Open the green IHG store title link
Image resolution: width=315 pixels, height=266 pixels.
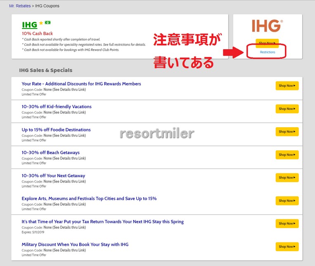[29, 25]
